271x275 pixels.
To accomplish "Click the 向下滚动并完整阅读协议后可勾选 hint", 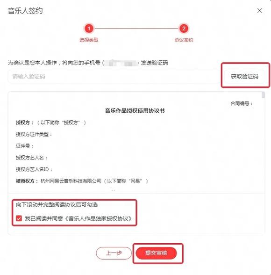I will click(x=57, y=204).
